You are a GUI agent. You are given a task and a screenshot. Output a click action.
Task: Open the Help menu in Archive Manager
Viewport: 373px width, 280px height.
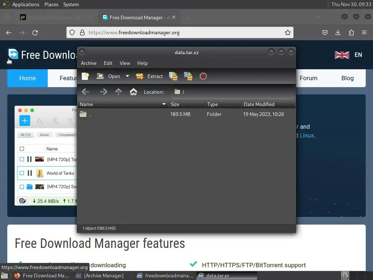tap(142, 63)
